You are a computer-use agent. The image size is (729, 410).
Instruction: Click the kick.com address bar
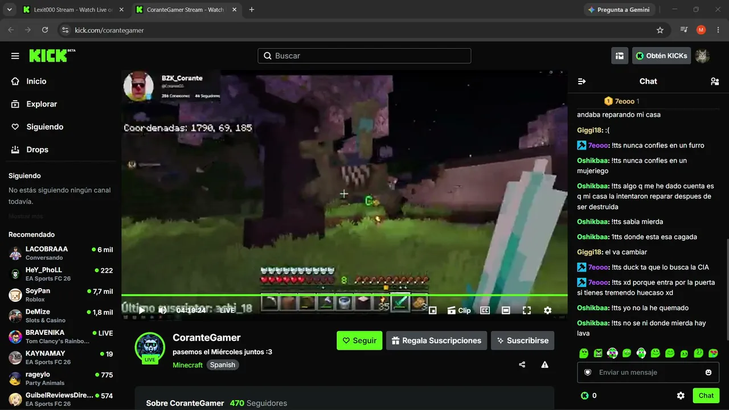[364, 30]
